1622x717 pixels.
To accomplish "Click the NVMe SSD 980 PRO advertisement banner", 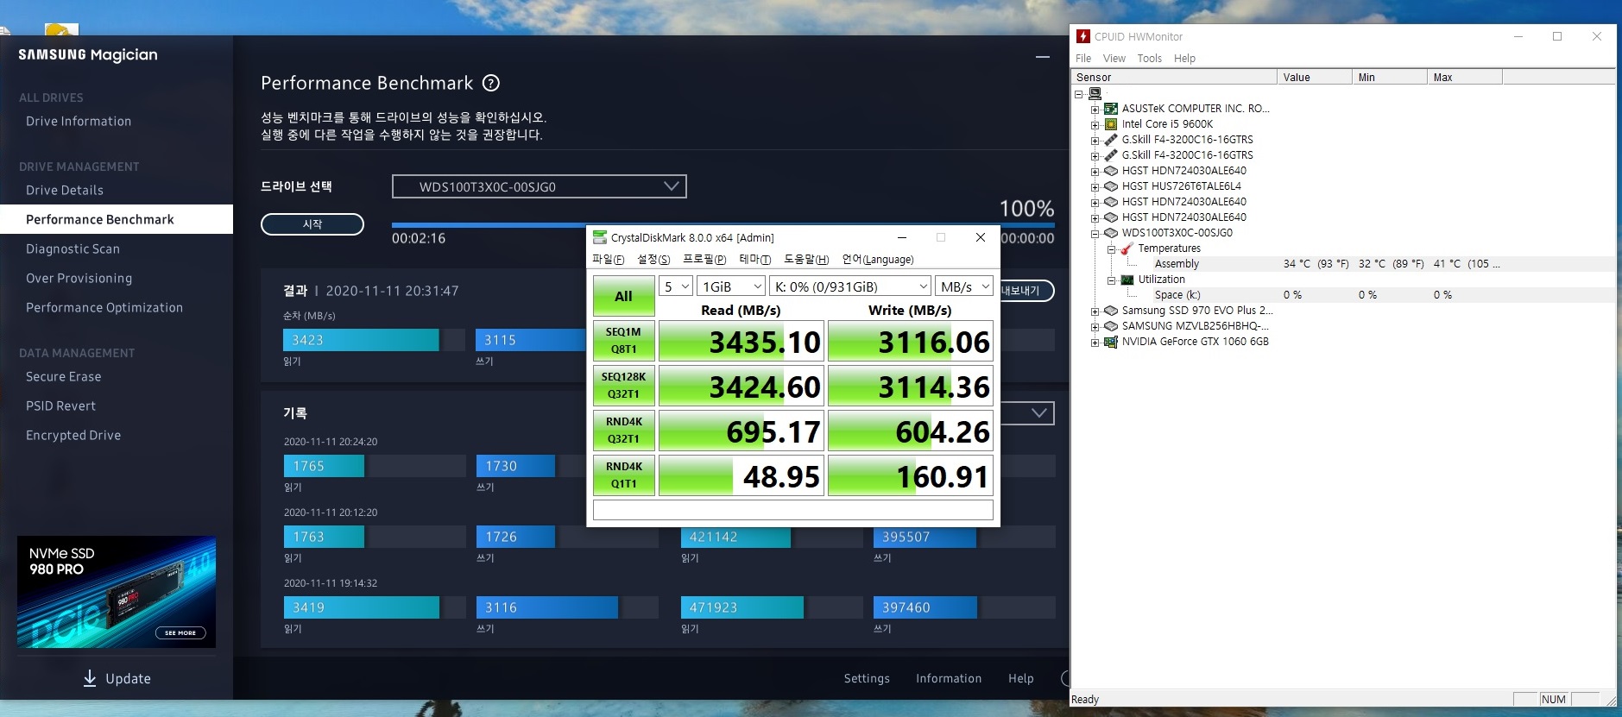I will pos(117,592).
